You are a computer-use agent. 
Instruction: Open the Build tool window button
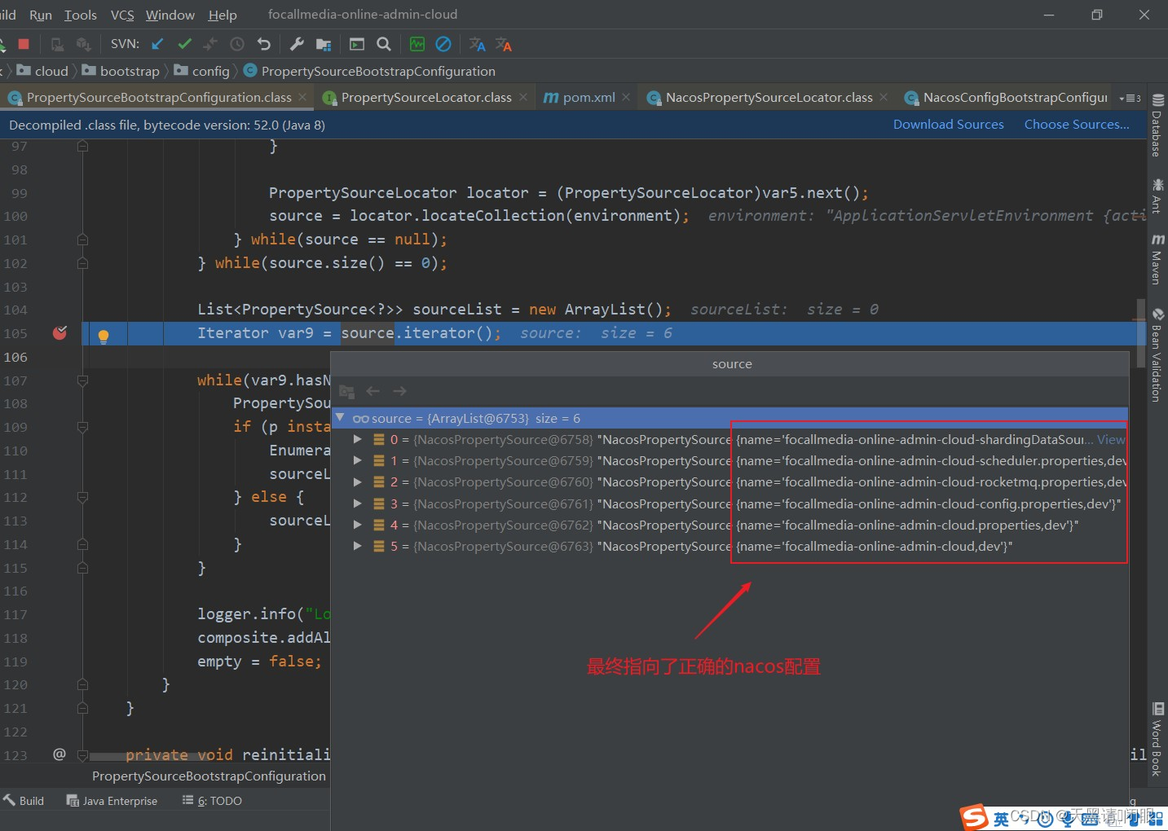pyautogui.click(x=24, y=801)
